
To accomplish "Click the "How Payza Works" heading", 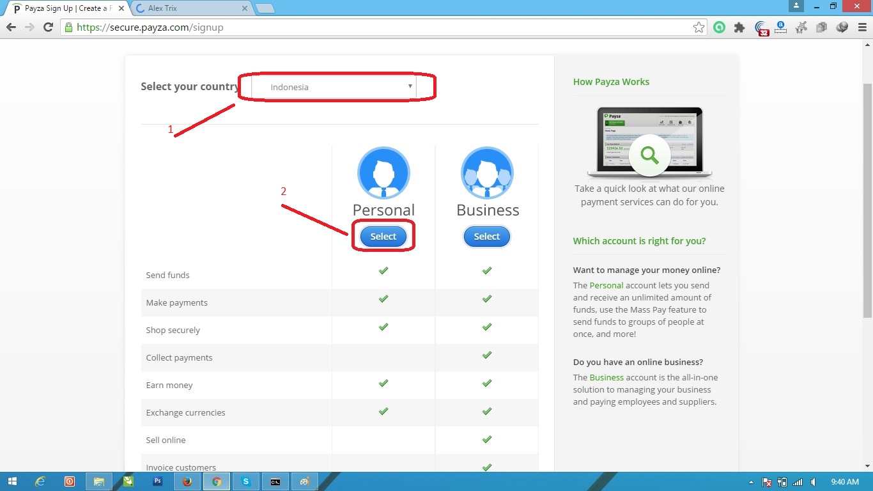I will [611, 82].
